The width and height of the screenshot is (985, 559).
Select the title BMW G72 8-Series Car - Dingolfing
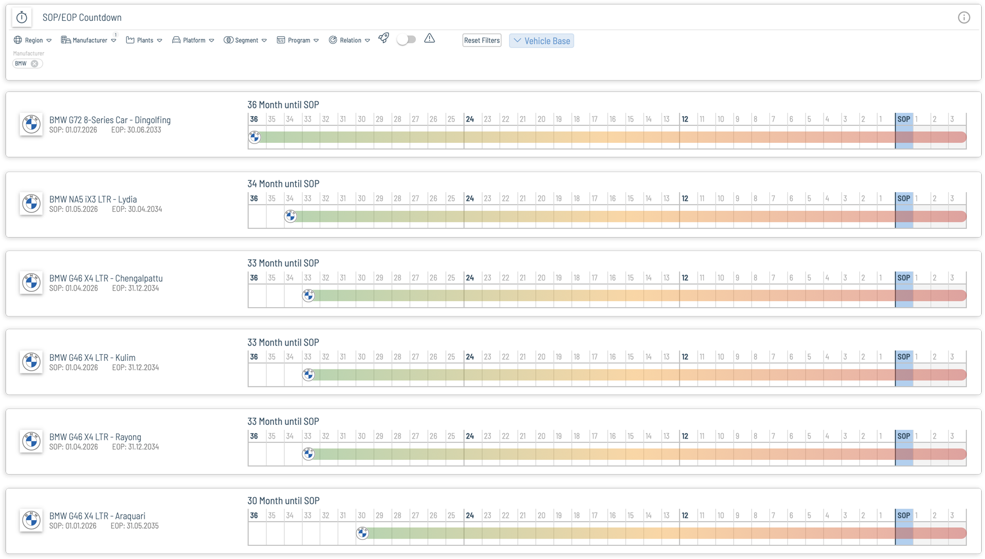tap(110, 120)
